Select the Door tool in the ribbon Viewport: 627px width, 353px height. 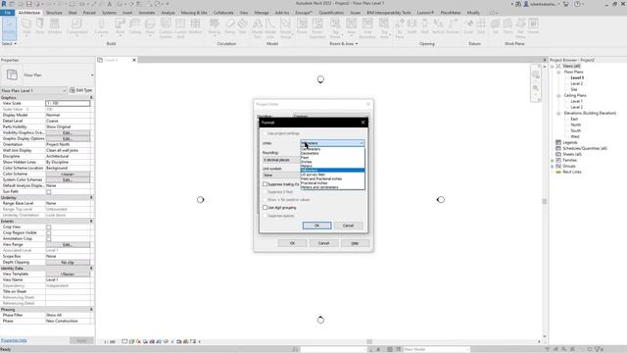[x=40, y=26]
